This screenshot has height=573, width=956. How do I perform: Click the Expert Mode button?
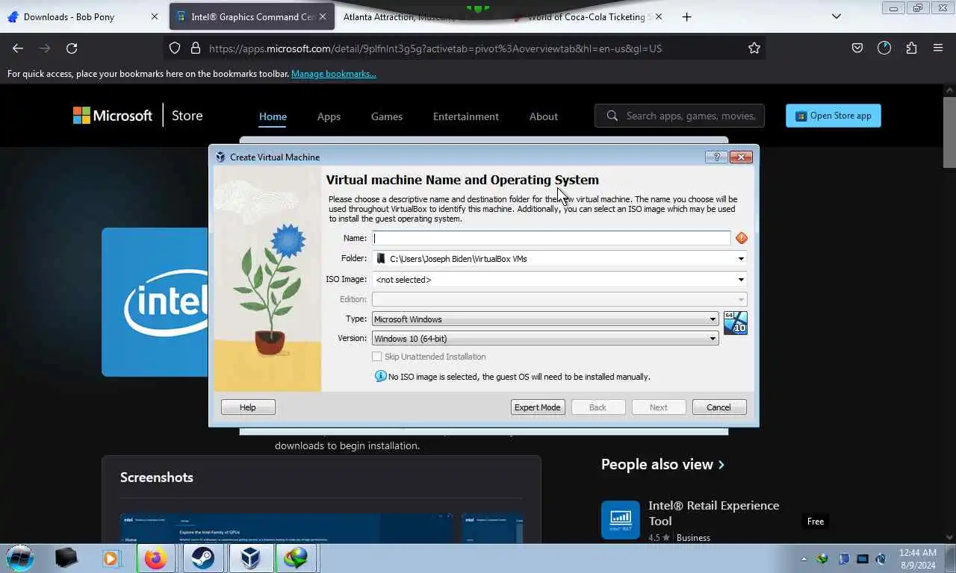tap(538, 407)
